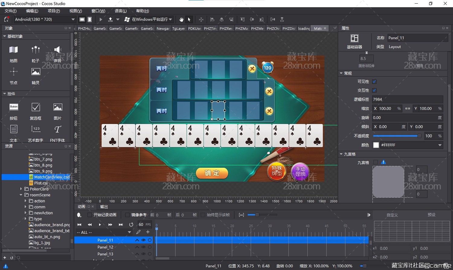Screen dimensions: 453x270
Task: Select the hand pan tool
Action: 181,19
